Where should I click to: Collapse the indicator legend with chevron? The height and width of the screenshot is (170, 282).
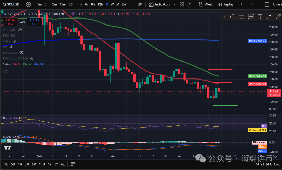(6, 70)
